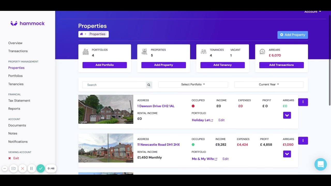Image resolution: width=331 pixels, height=186 pixels.
Task: Open three-dot menu for 1 Dawson Drive
Action: pyautogui.click(x=303, y=102)
